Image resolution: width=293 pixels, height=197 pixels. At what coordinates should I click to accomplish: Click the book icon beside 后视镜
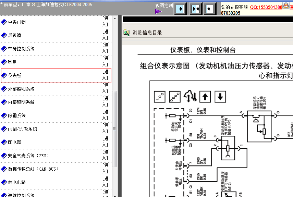(4, 35)
